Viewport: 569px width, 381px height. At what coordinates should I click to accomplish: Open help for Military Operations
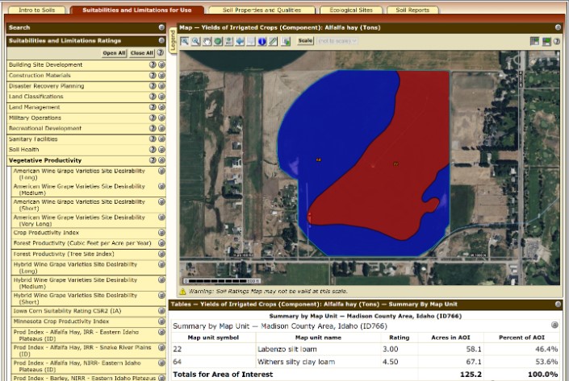(x=153, y=118)
